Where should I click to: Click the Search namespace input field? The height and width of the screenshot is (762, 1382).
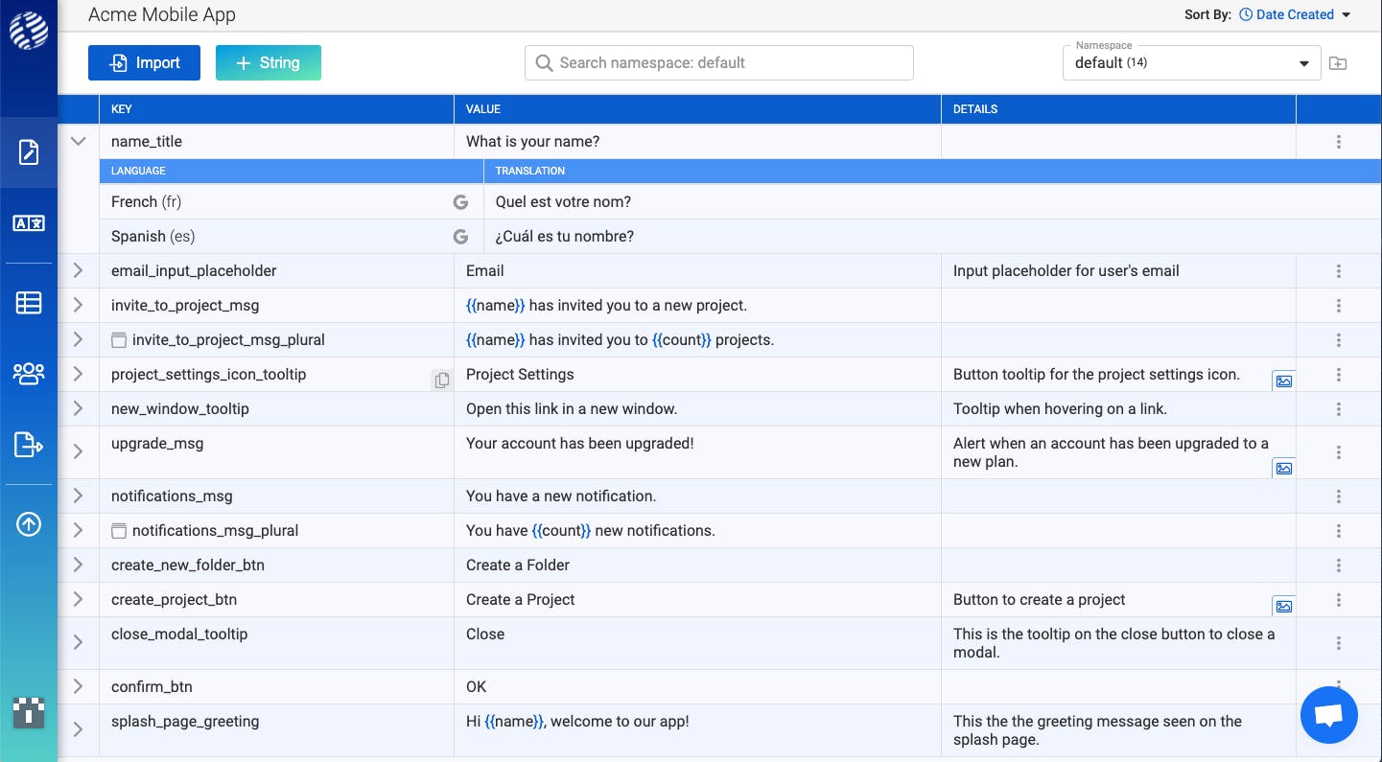click(x=719, y=63)
